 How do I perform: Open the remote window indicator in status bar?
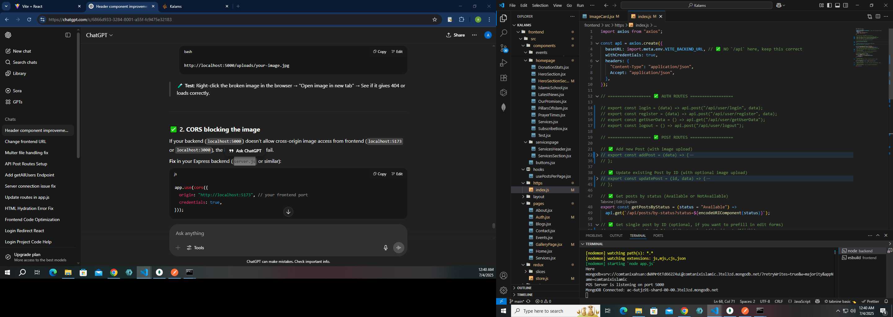501,302
